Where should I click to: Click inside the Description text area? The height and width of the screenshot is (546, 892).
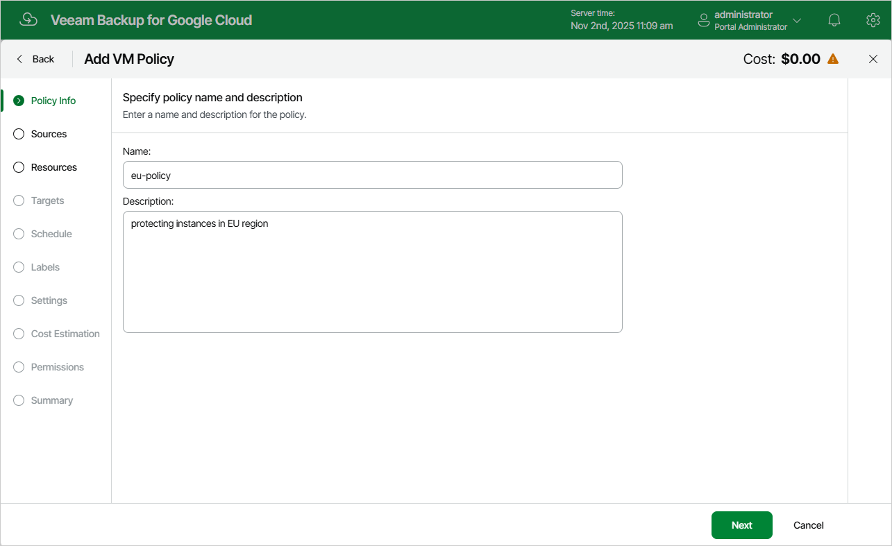point(373,272)
